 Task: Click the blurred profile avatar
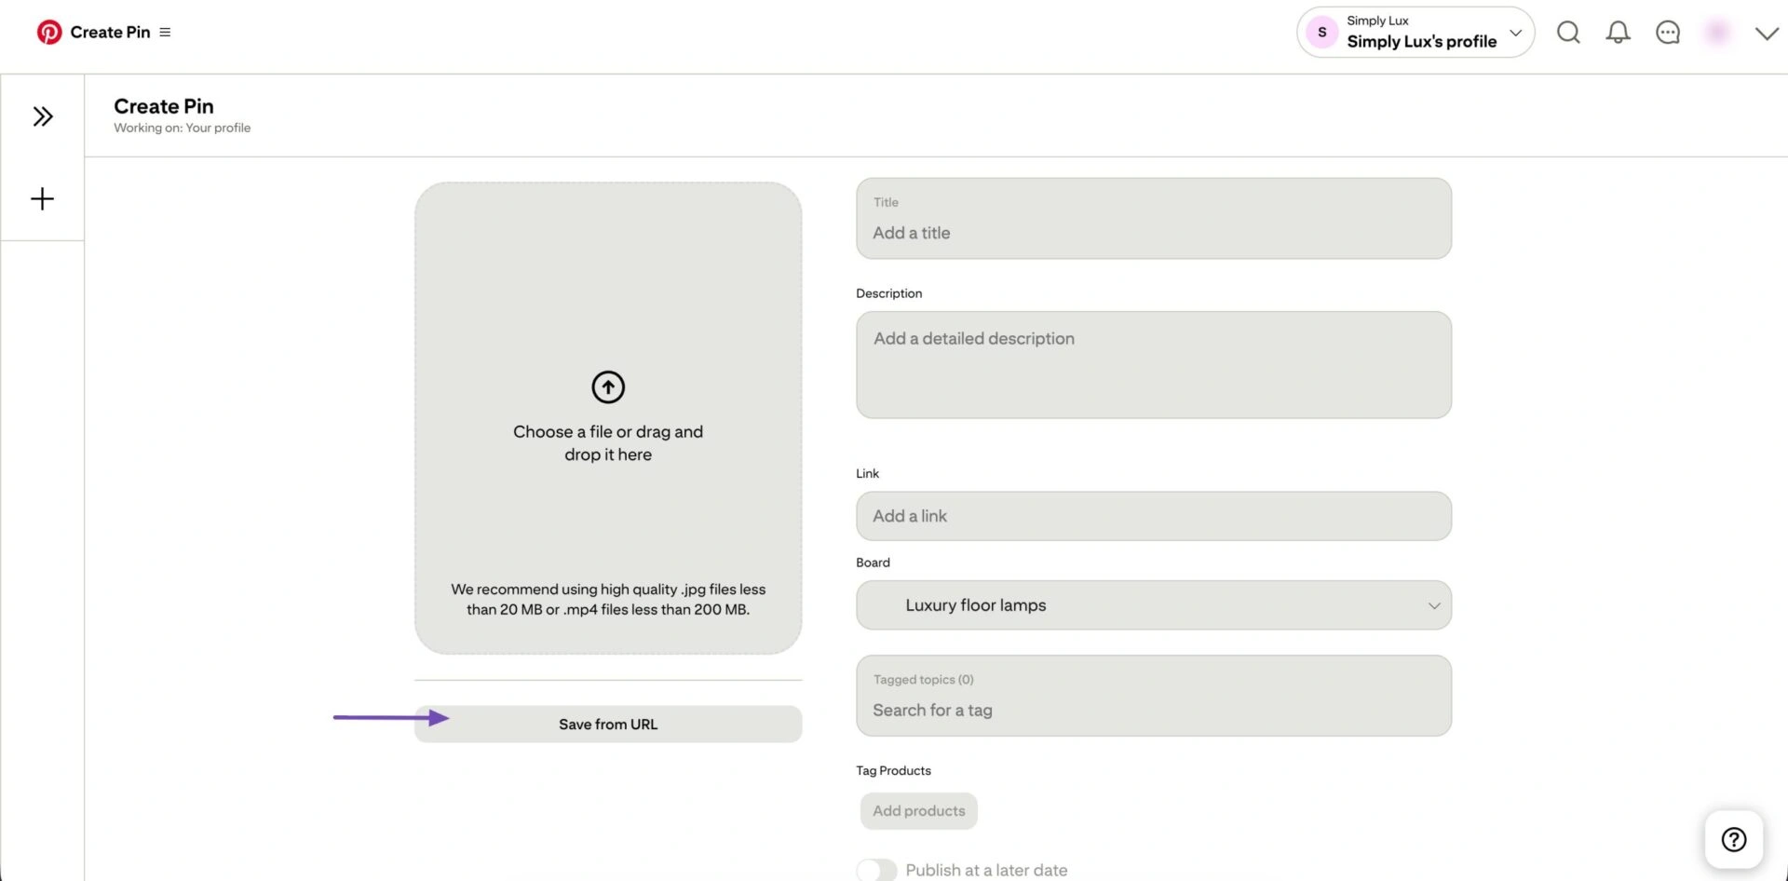click(1716, 33)
